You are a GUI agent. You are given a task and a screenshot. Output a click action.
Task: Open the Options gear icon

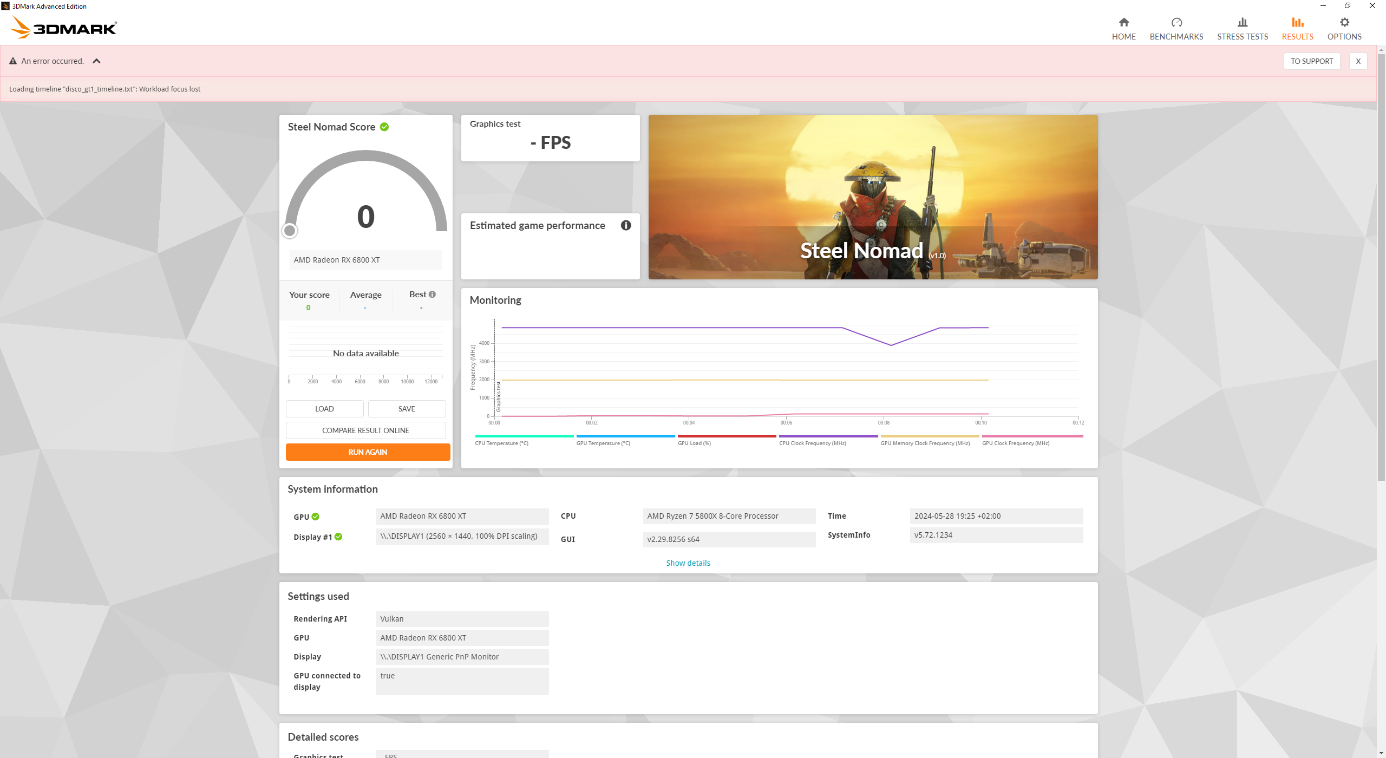(1344, 23)
